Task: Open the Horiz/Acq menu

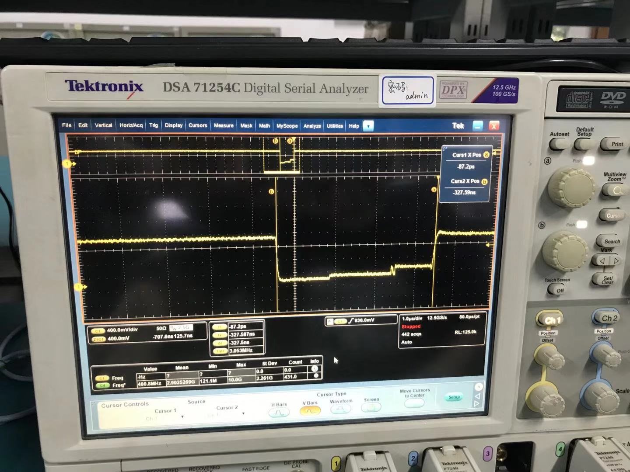Action: coord(131,125)
